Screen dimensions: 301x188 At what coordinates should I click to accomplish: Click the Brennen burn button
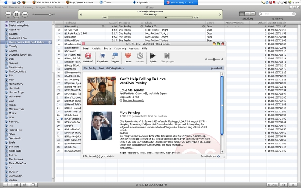[x=272, y=185]
